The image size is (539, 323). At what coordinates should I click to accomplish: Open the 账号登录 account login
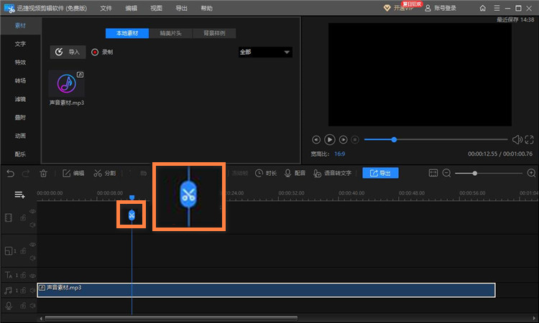[441, 8]
